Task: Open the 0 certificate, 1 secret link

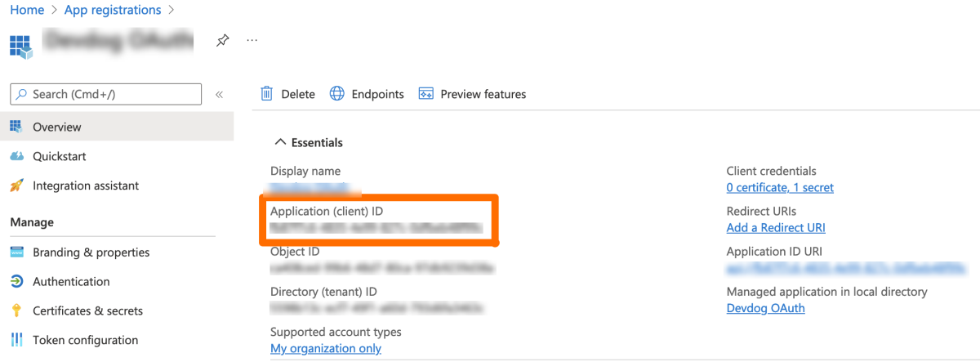Action: [779, 187]
